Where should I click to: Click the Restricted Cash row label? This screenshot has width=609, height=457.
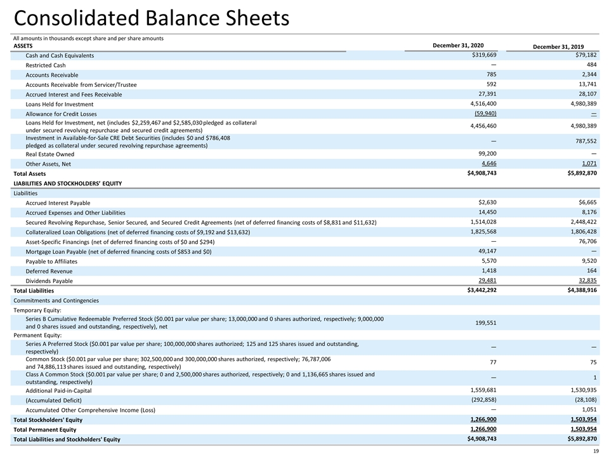pyautogui.click(x=46, y=65)
